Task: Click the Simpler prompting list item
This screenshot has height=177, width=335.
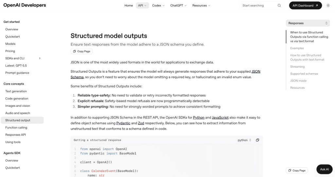Action: (149, 107)
